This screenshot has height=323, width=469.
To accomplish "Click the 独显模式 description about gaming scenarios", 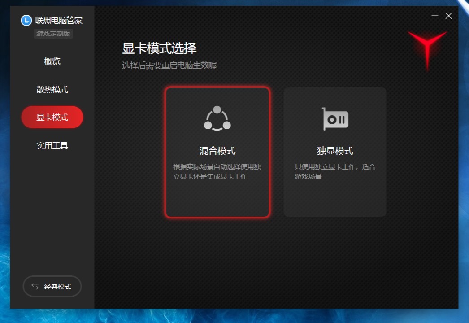I will 335,171.
